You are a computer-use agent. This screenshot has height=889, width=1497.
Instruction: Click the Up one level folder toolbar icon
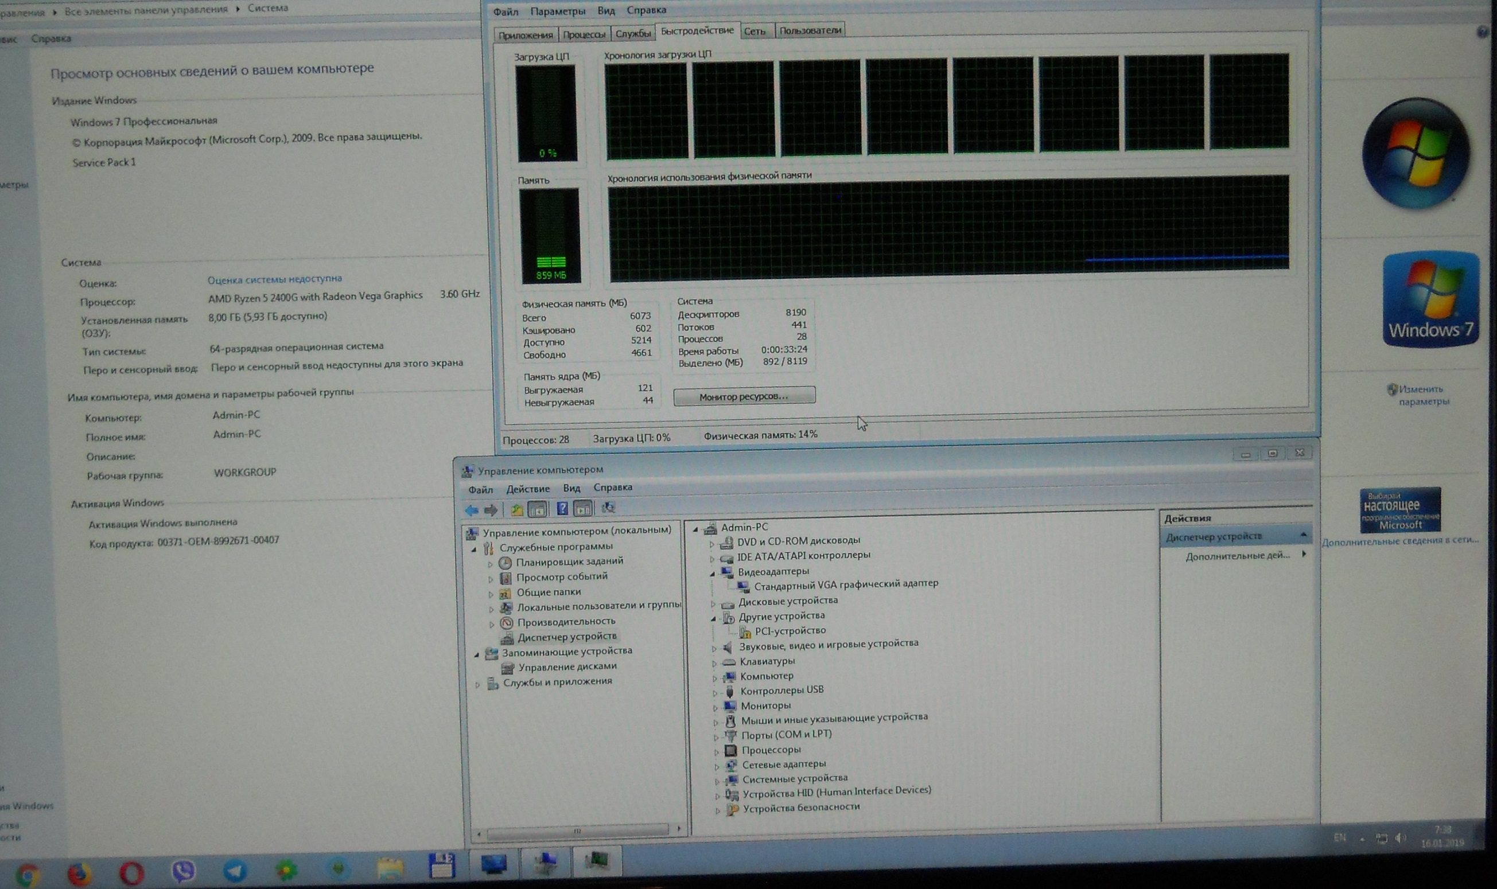(x=516, y=510)
